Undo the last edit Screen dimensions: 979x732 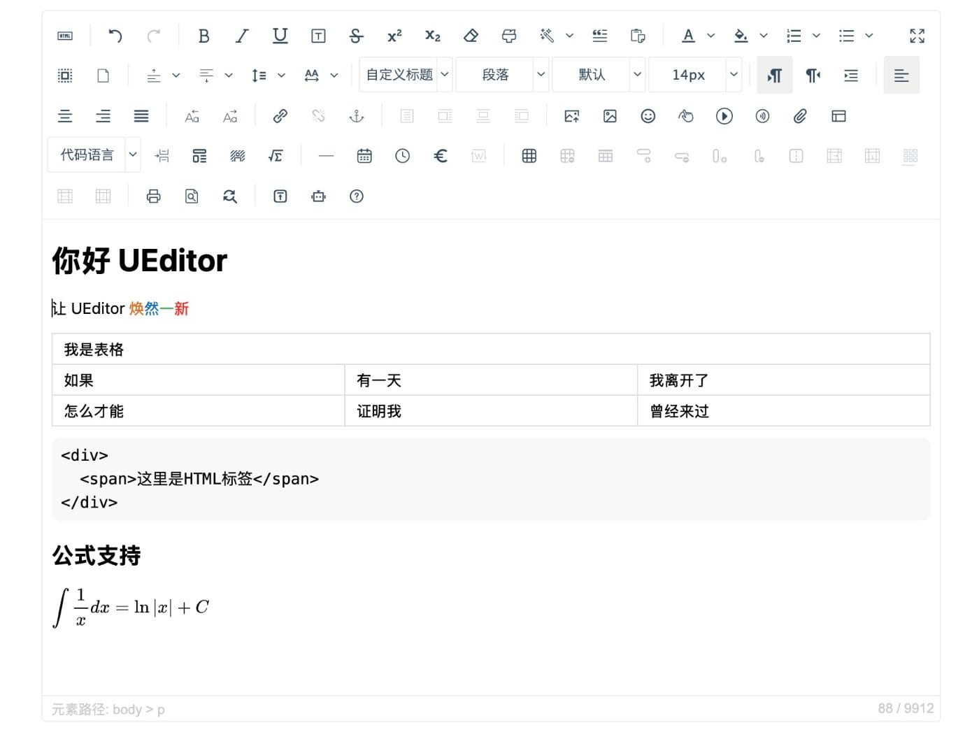coord(115,36)
